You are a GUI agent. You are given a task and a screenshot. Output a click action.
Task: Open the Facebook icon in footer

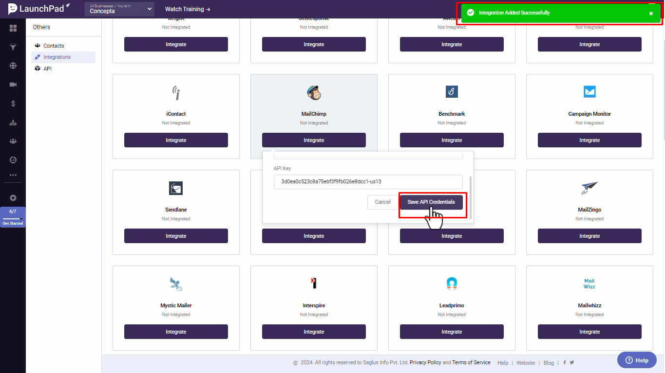pyautogui.click(x=565, y=362)
